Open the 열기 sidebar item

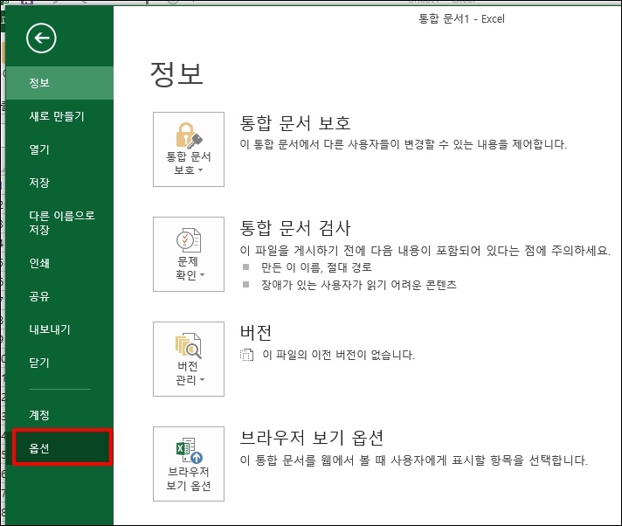pyautogui.click(x=59, y=149)
